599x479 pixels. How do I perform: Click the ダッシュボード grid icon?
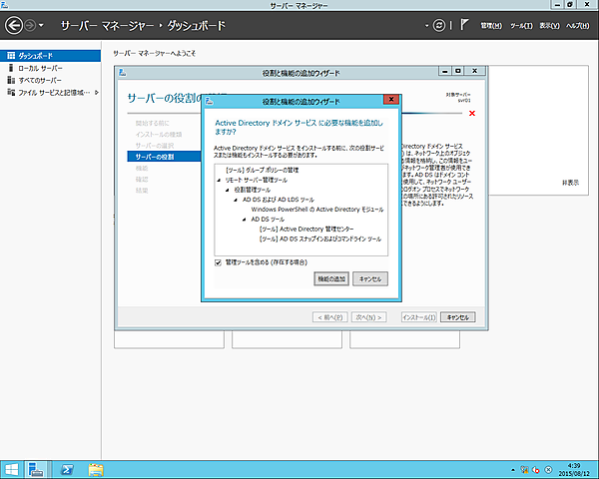11,56
